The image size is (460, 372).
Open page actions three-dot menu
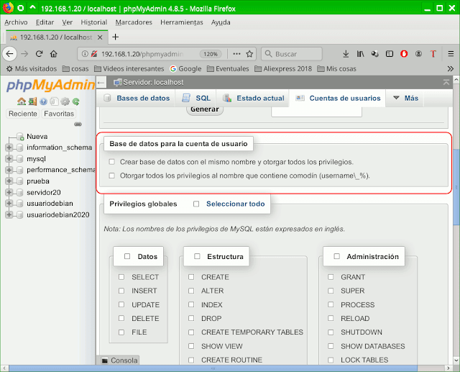(236, 54)
